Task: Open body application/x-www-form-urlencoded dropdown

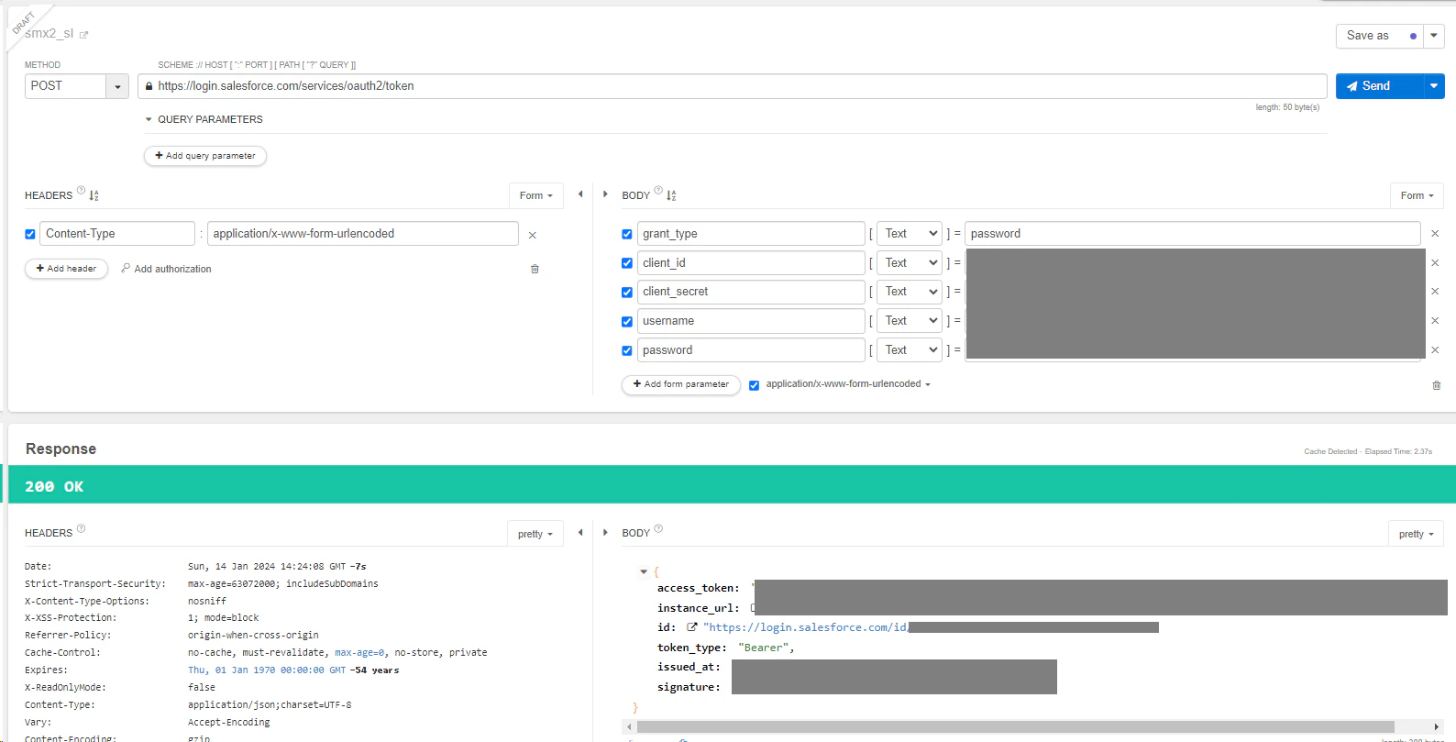Action: [x=848, y=384]
